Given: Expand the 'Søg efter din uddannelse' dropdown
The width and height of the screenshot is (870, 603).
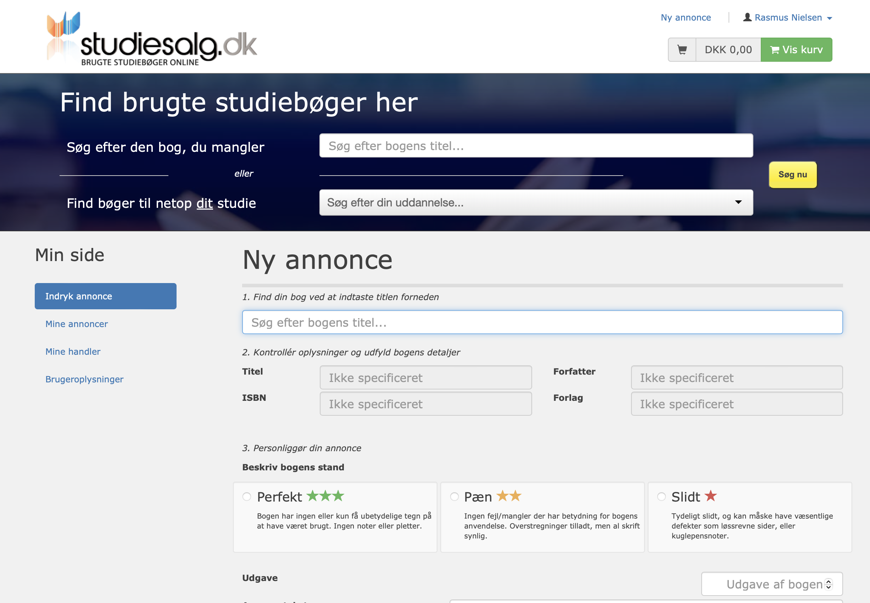Looking at the screenshot, I should coord(536,203).
